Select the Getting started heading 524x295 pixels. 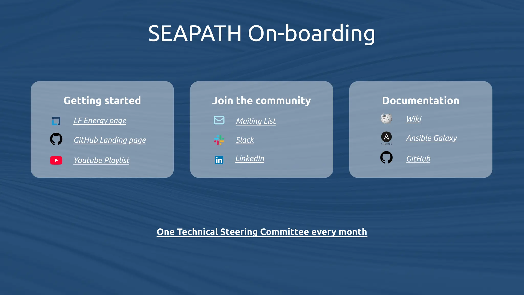point(102,100)
